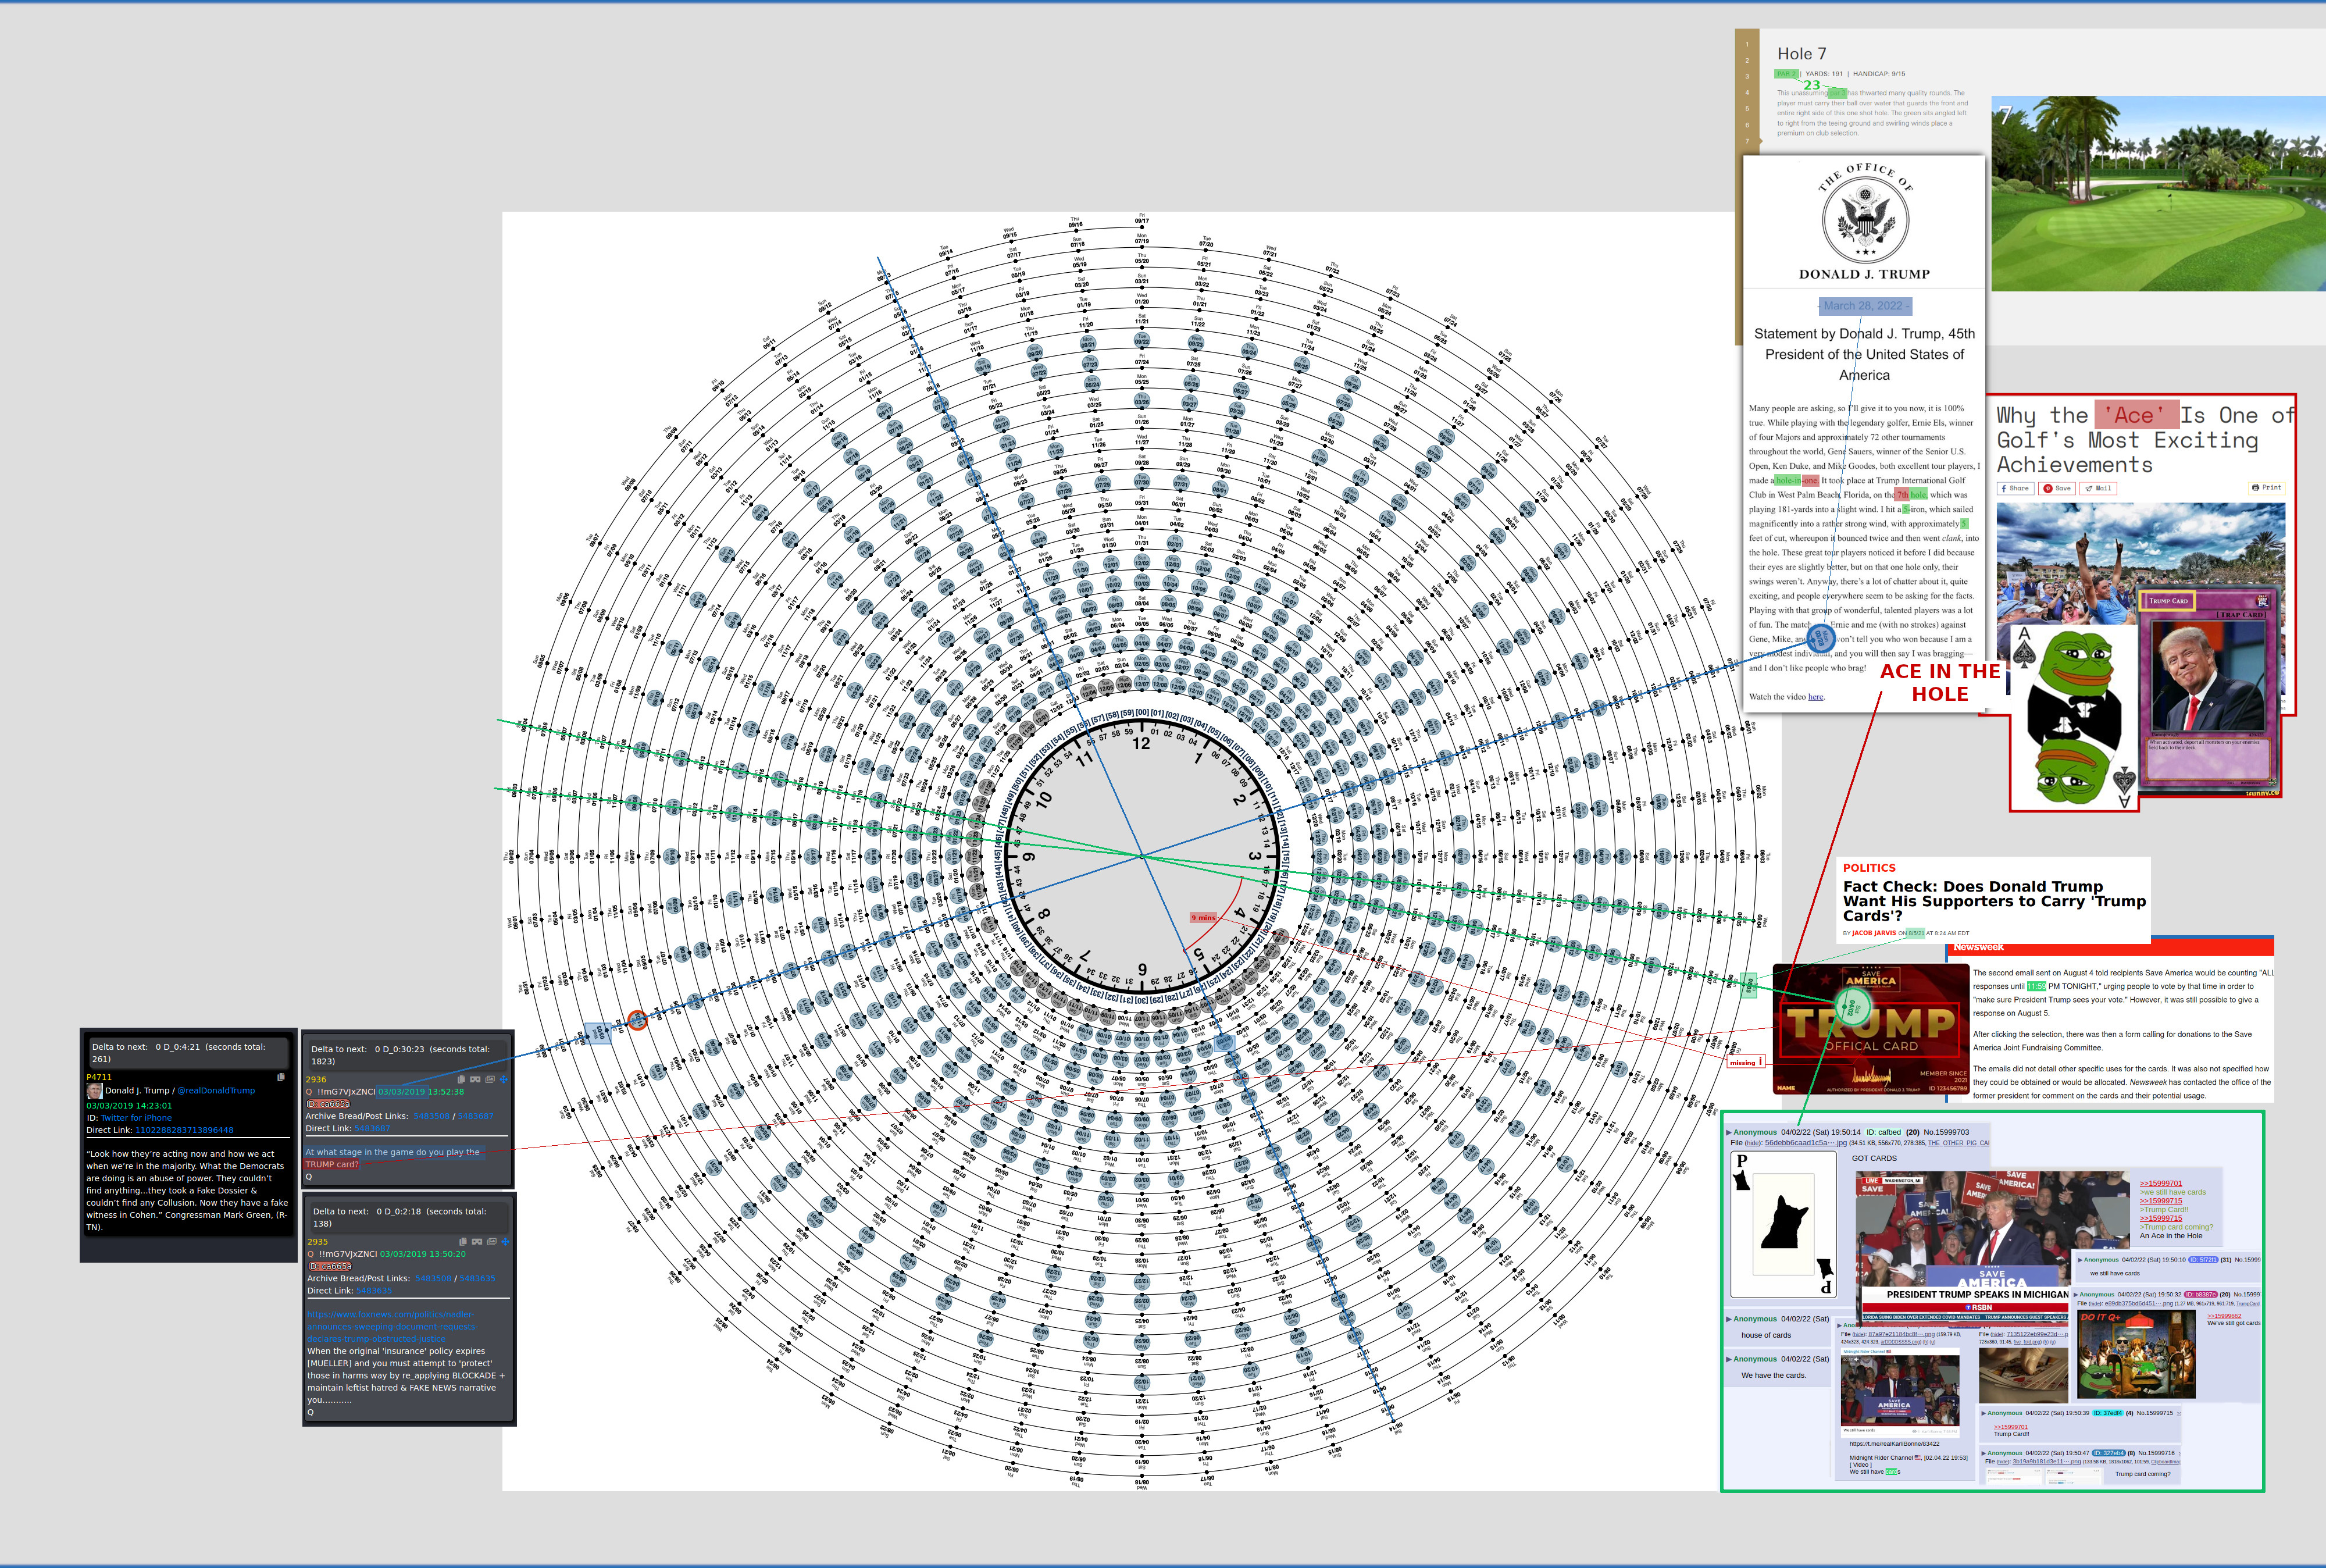Select hole 1 in golf sidebar
The width and height of the screenshot is (2326, 1568).
1747,44
